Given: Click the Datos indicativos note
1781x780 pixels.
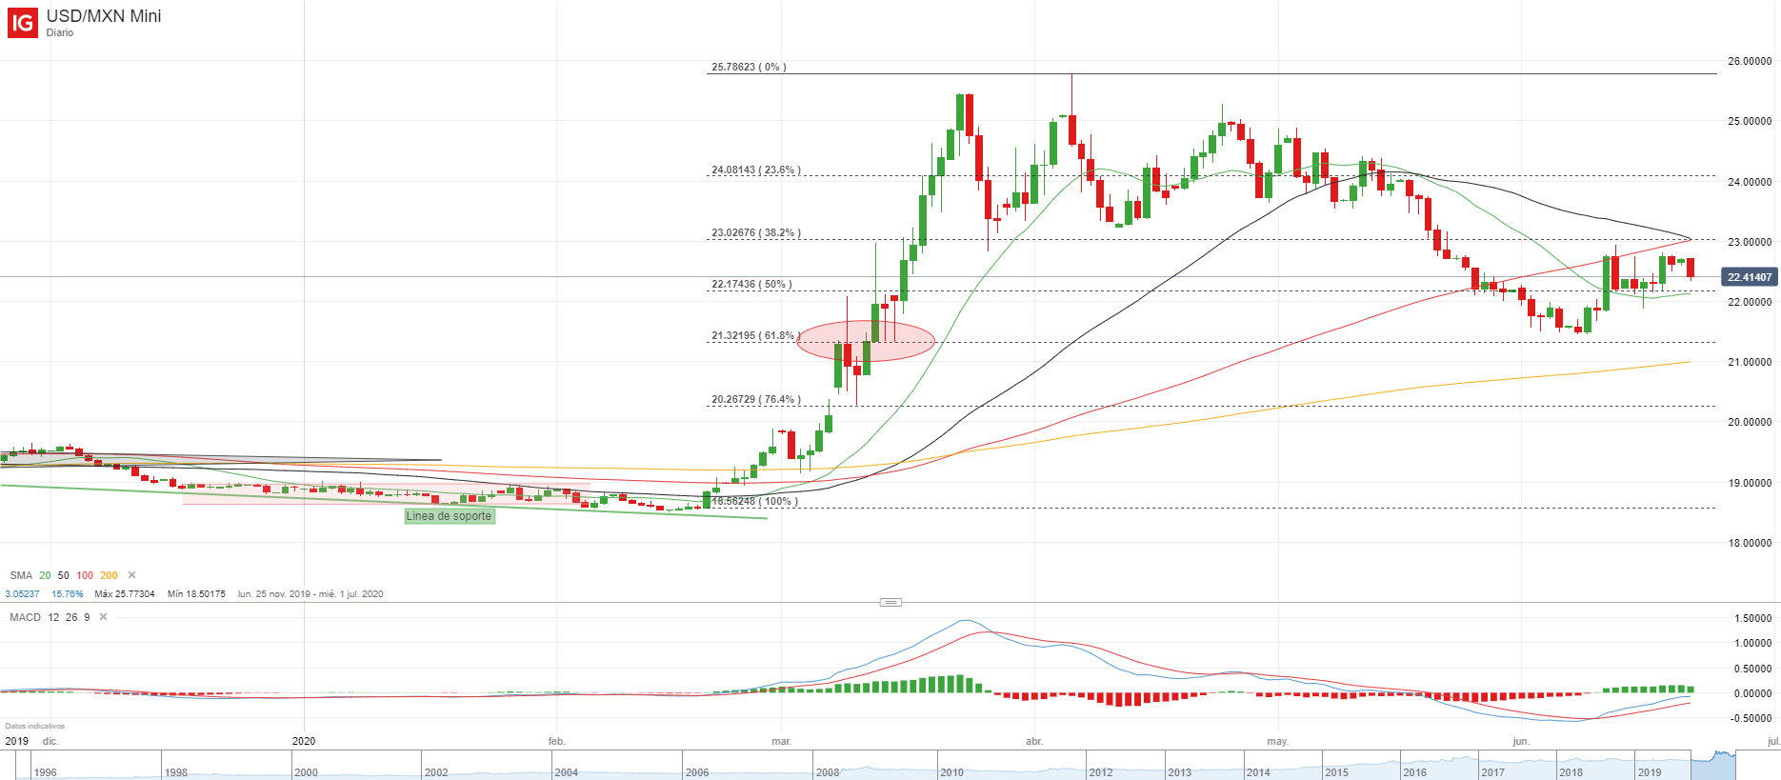Looking at the screenshot, I should pyautogui.click(x=34, y=726).
